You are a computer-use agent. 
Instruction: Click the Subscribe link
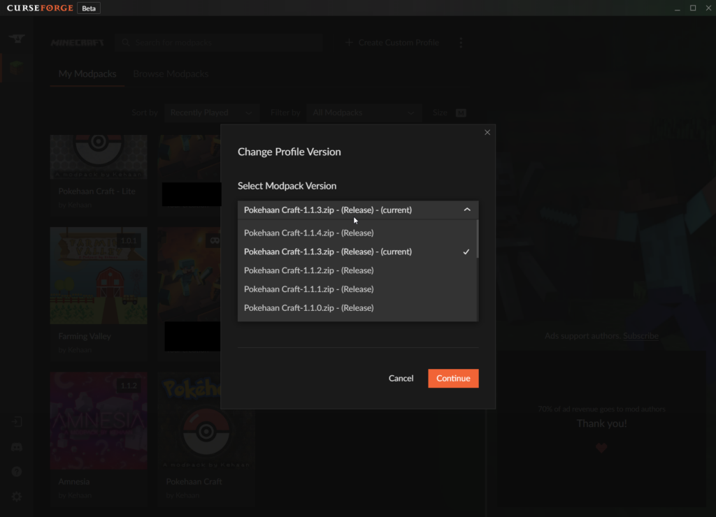coord(640,336)
